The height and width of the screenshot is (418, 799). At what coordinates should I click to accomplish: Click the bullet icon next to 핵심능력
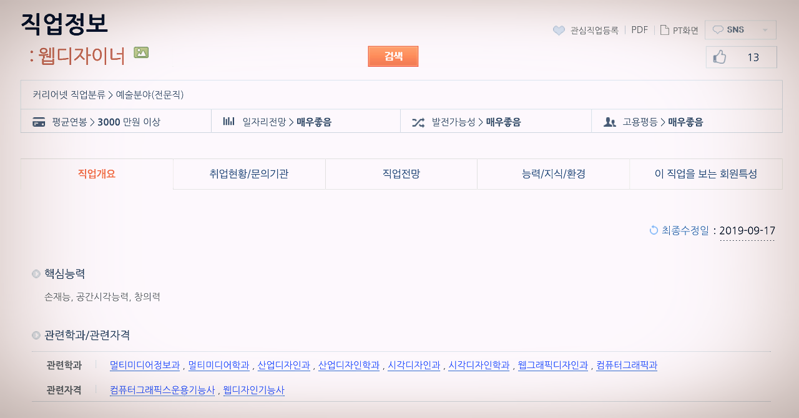[36, 273]
